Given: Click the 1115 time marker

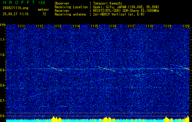Looking at the screenshot, I should pyautogui.click(x=95, y=26).
